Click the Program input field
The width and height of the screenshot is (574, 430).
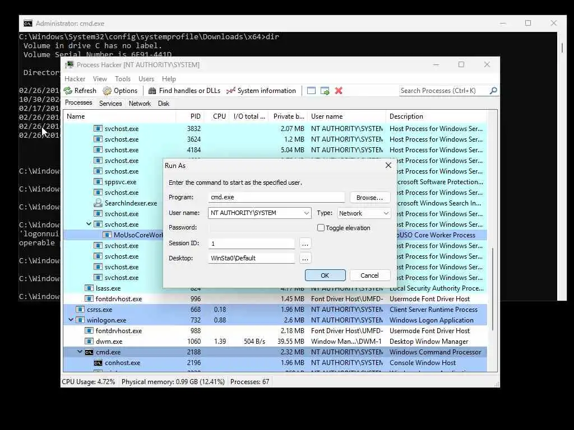(x=276, y=197)
